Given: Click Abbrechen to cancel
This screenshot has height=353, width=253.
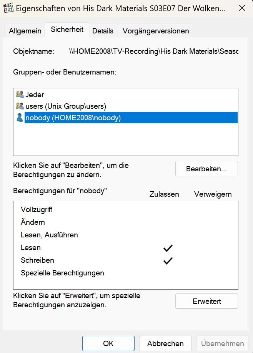Looking at the screenshot, I should [166, 343].
